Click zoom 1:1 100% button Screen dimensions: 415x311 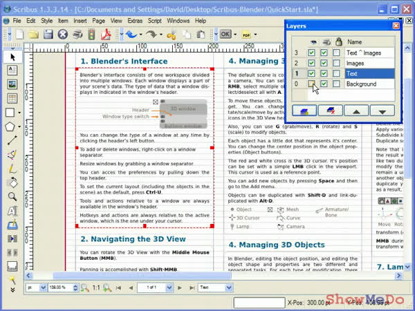[x=96, y=288]
